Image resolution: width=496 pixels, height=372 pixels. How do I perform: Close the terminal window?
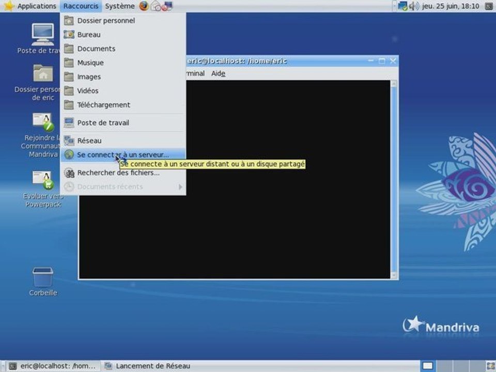[x=393, y=61]
